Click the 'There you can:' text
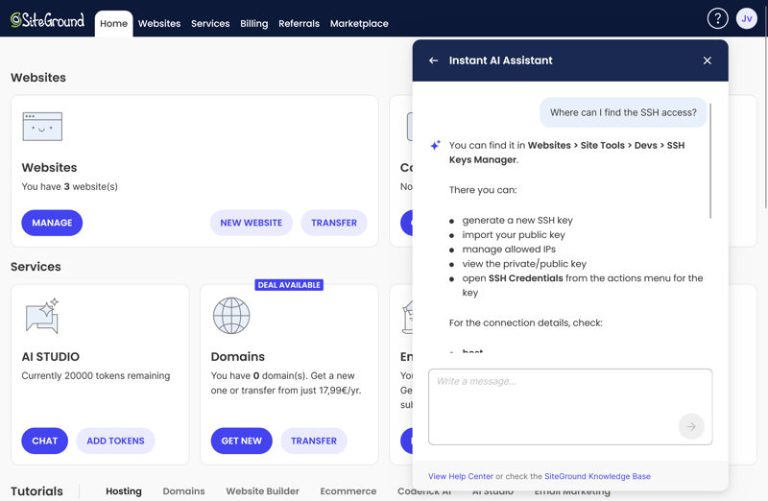 point(483,190)
